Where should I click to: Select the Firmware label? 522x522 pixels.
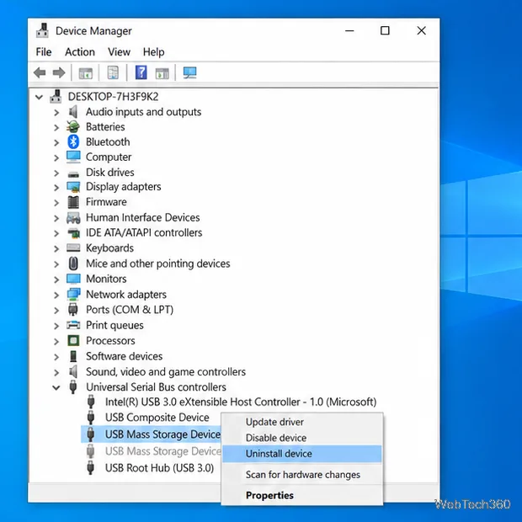pos(106,202)
